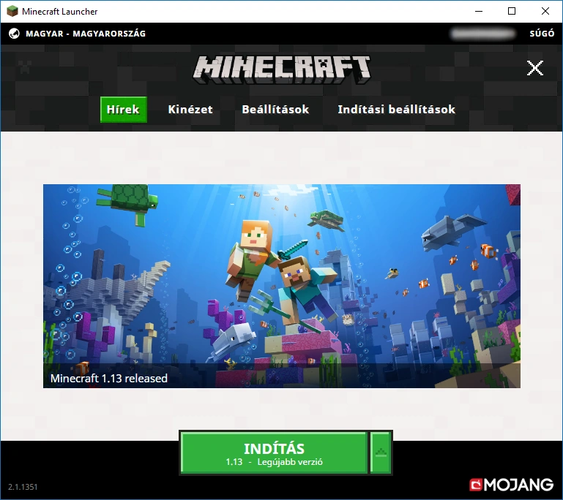Launch the game with the INDÍTÁS button
Image resolution: width=563 pixels, height=500 pixels.
click(274, 453)
